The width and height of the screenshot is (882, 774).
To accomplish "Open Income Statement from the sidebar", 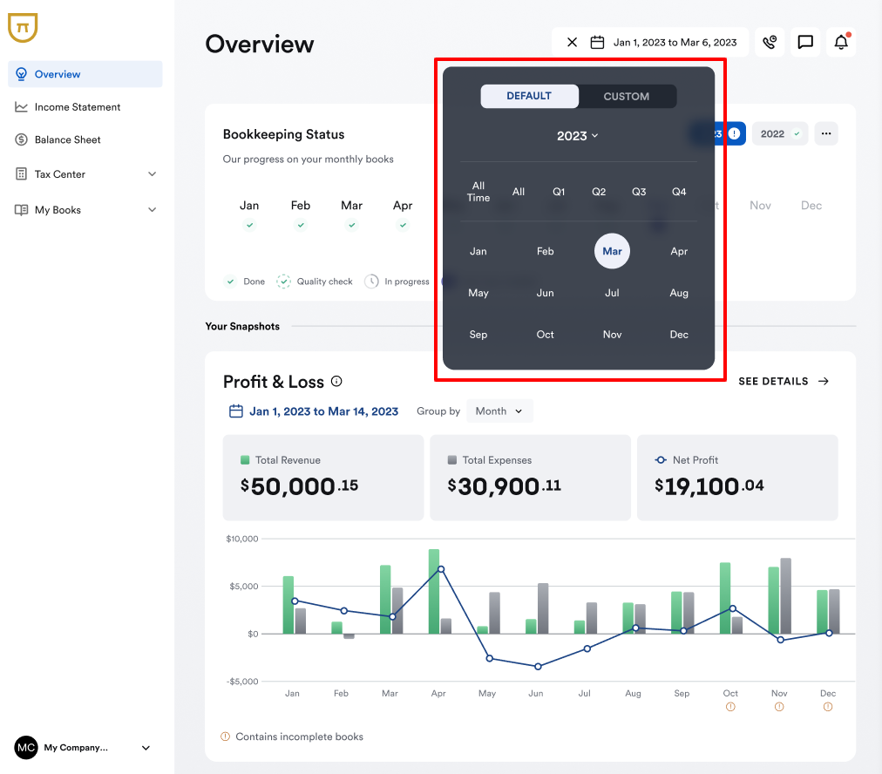I will pos(78,106).
